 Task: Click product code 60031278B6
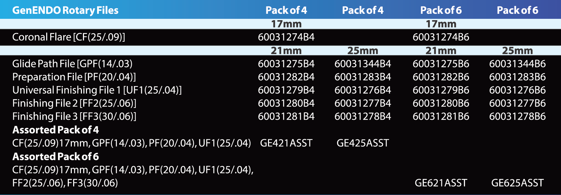(x=517, y=116)
